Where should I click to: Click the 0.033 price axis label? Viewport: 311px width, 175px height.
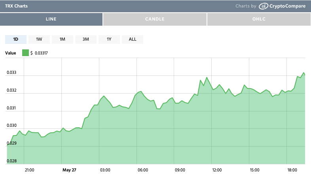[11, 73]
